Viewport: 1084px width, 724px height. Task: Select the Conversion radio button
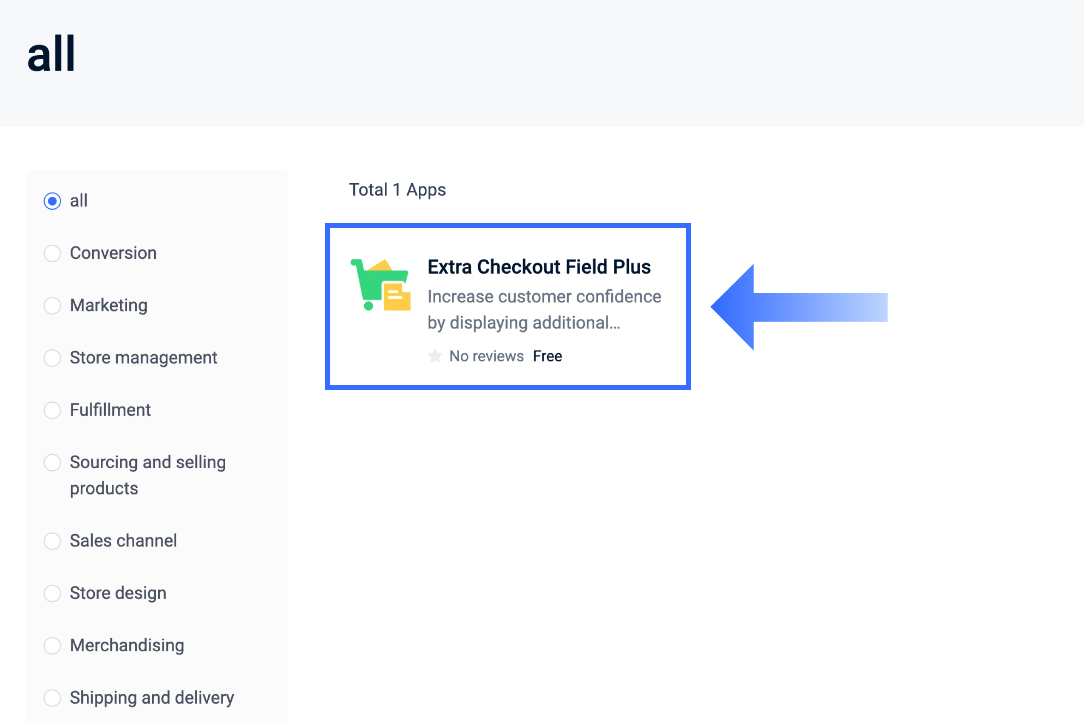pos(52,253)
